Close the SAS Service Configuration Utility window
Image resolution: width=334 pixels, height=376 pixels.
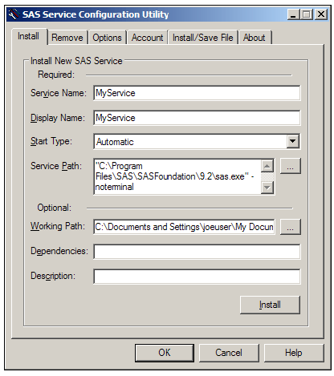point(321,14)
